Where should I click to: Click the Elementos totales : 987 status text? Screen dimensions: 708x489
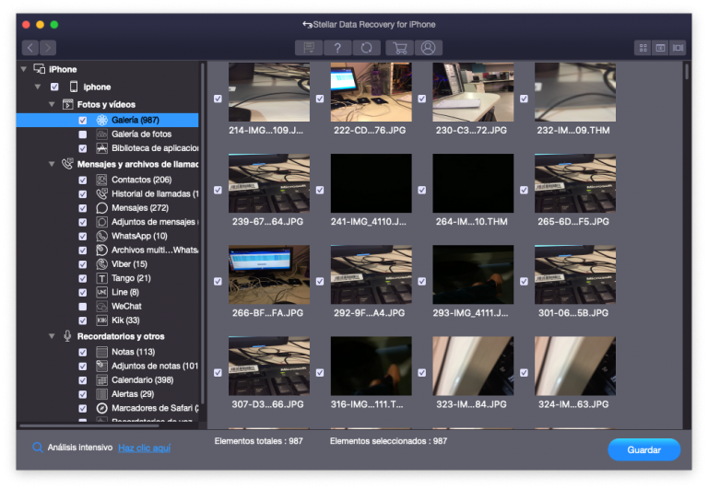coord(259,441)
